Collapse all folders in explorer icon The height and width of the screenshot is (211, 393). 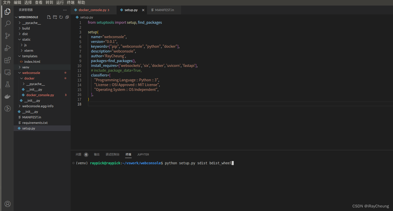67,17
